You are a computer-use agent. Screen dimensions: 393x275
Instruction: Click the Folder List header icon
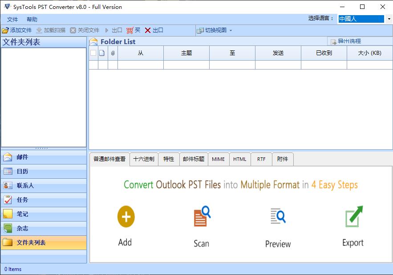point(93,41)
